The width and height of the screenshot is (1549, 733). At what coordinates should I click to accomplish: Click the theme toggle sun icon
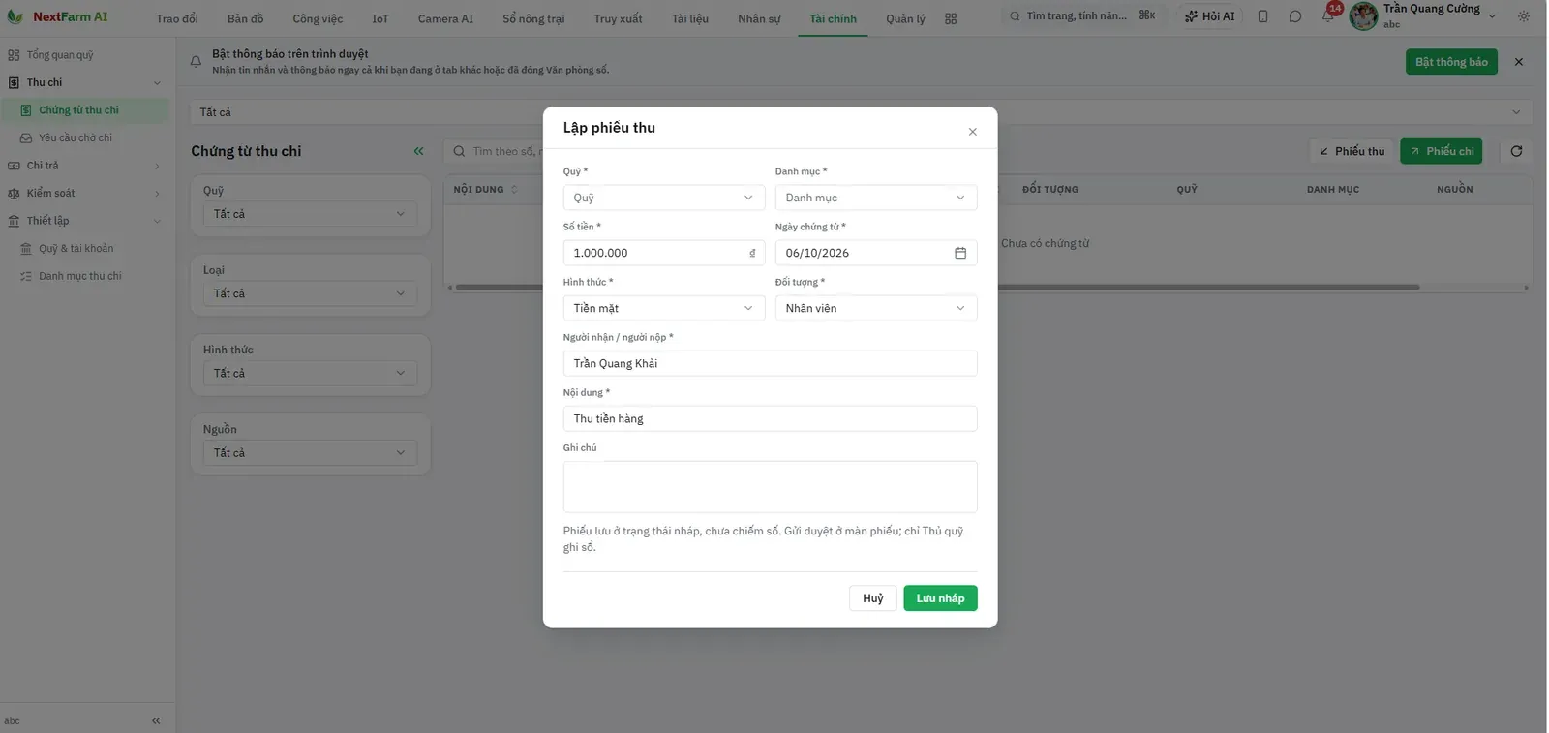pyautogui.click(x=1524, y=16)
